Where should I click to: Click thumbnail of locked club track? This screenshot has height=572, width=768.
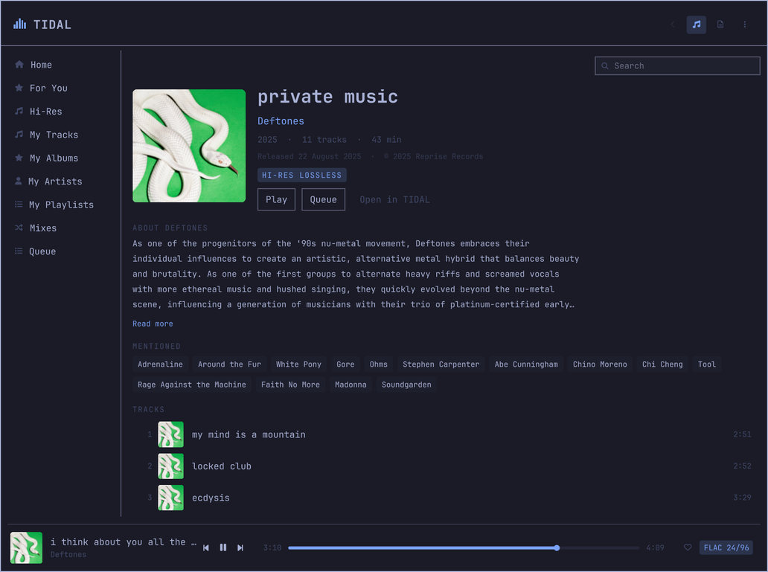pyautogui.click(x=170, y=466)
